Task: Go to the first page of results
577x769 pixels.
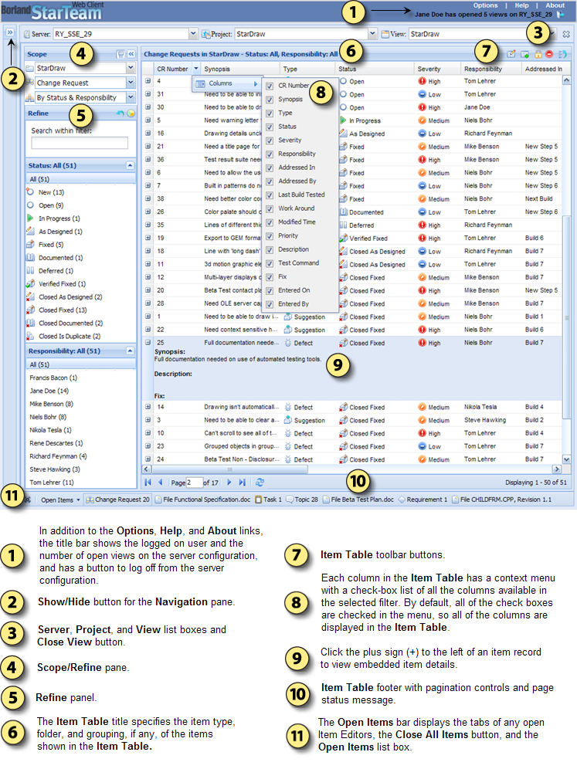Action: pyautogui.click(x=148, y=483)
